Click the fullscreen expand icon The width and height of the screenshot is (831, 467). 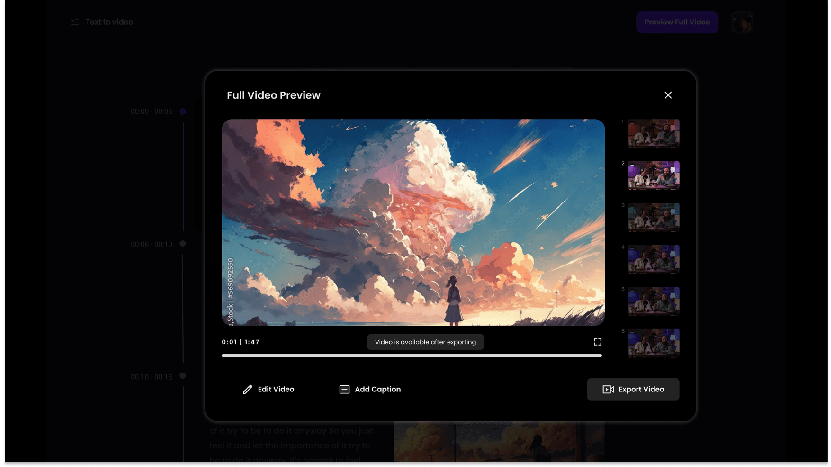[x=597, y=342]
